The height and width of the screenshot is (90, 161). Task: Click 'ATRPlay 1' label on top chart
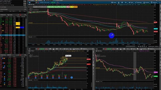click(57, 7)
